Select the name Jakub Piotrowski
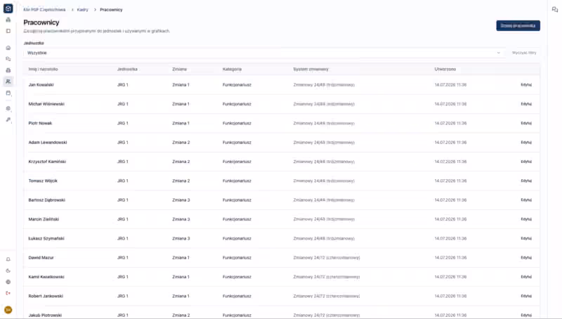The image size is (562, 319). [45, 315]
